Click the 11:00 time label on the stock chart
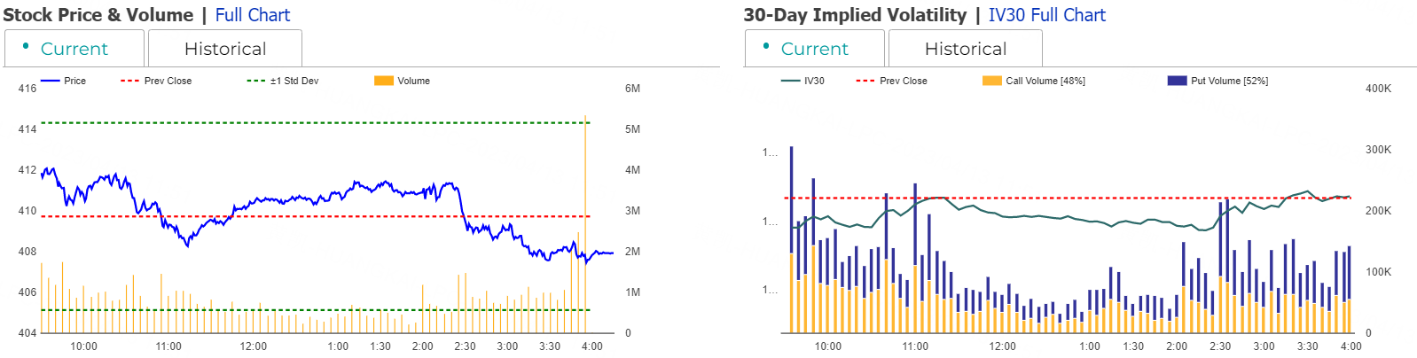This screenshot has width=1417, height=358. tap(168, 346)
